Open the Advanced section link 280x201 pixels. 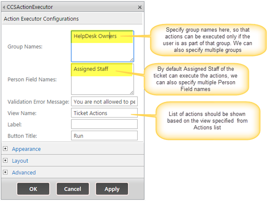coord(24,172)
